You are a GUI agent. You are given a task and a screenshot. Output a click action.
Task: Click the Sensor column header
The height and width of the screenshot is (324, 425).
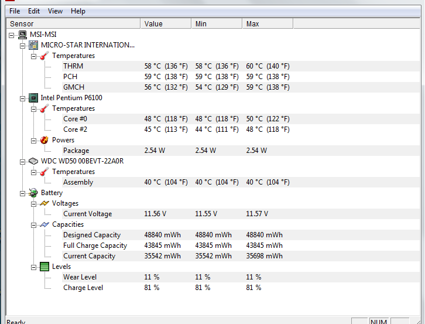point(73,23)
